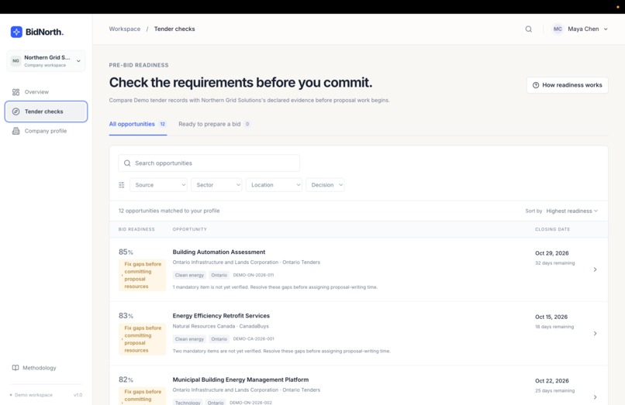Click the BidNorth logo icon
Viewport: 625px width, 405px height.
[16, 32]
